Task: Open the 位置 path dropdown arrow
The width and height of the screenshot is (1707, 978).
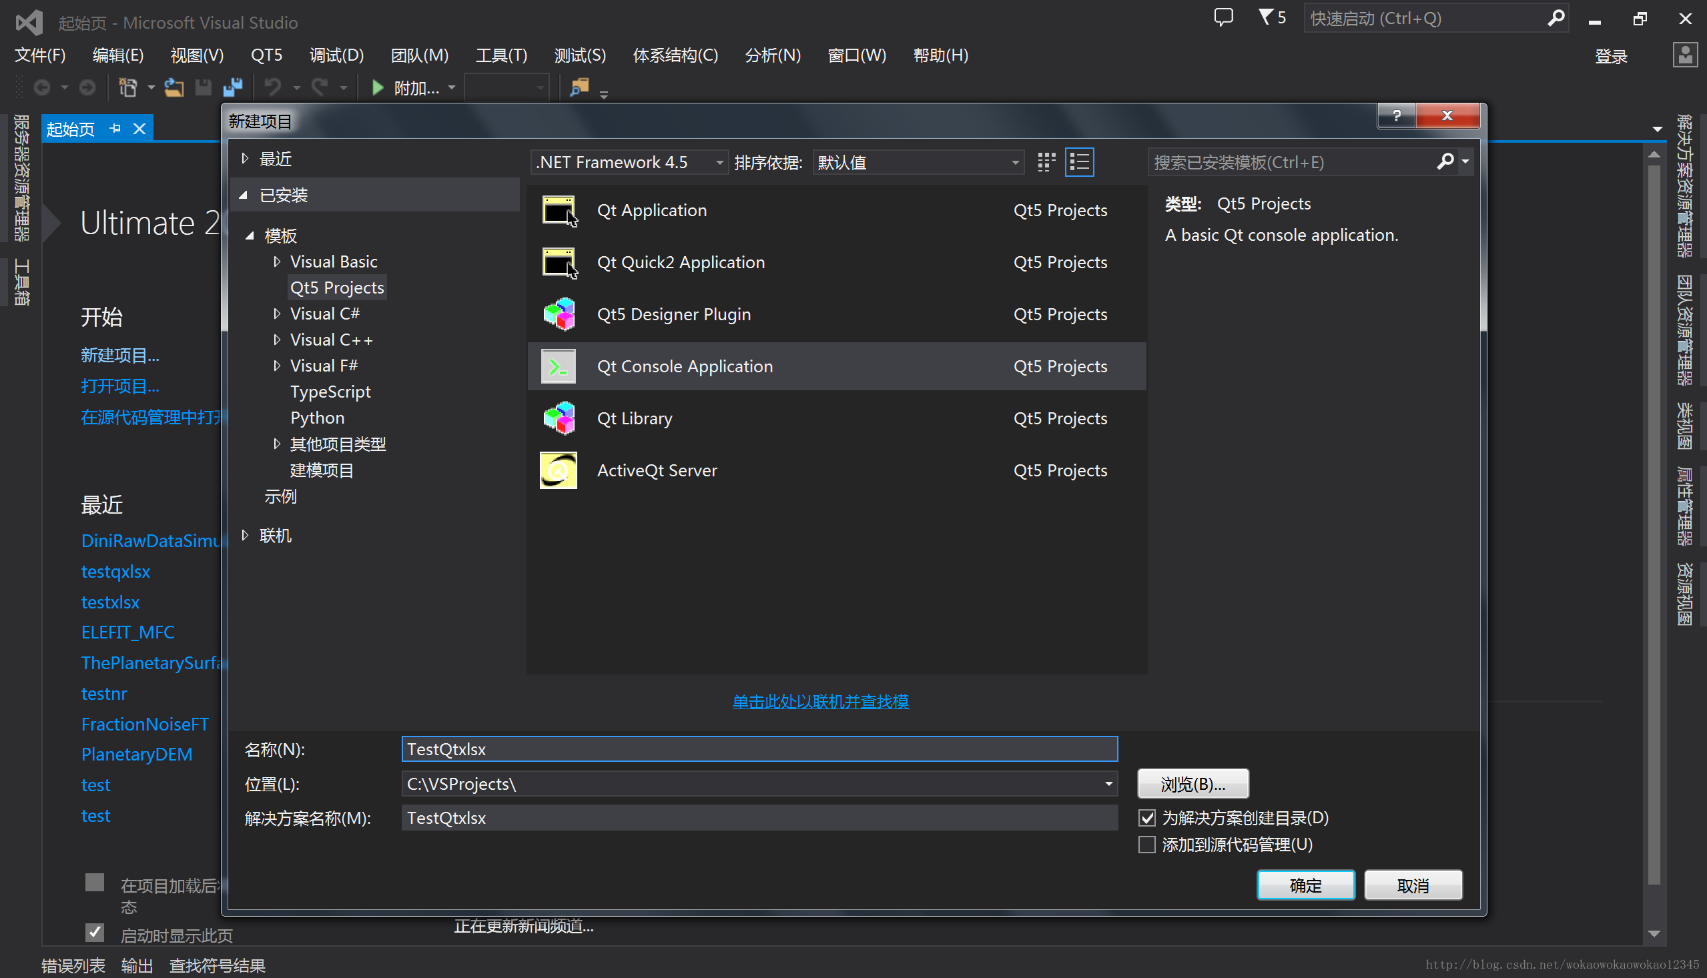Action: coord(1108,784)
